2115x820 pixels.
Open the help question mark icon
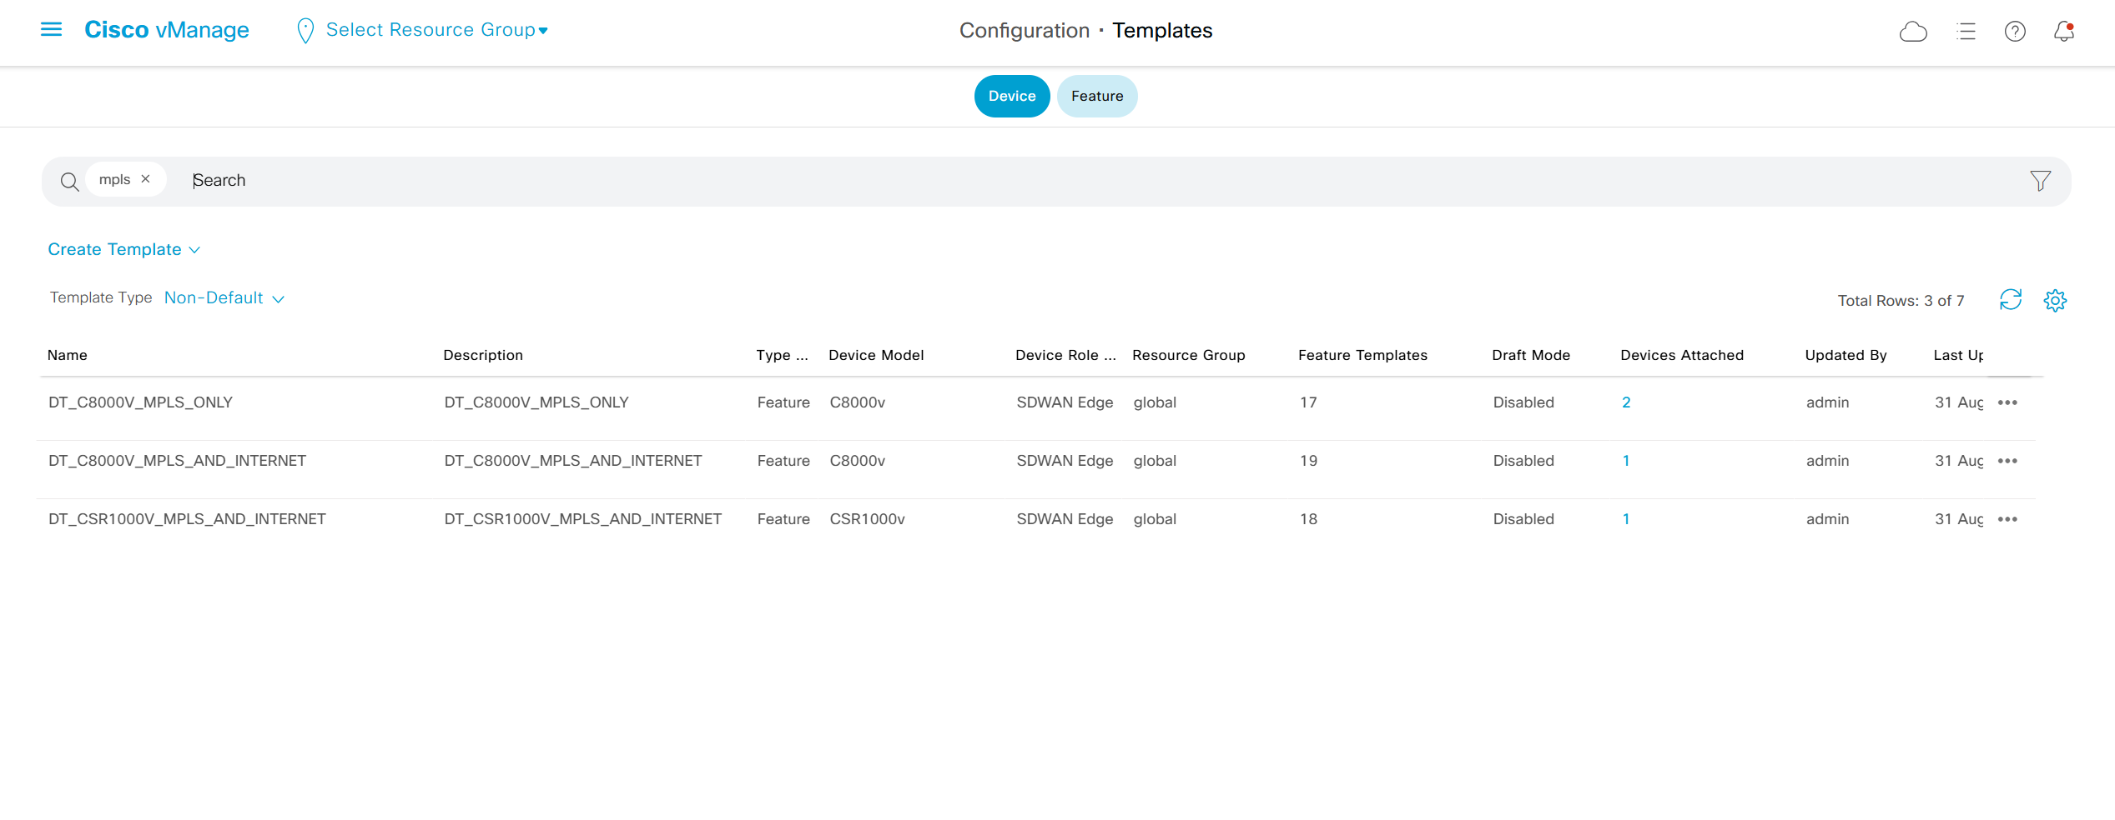coord(2015,32)
